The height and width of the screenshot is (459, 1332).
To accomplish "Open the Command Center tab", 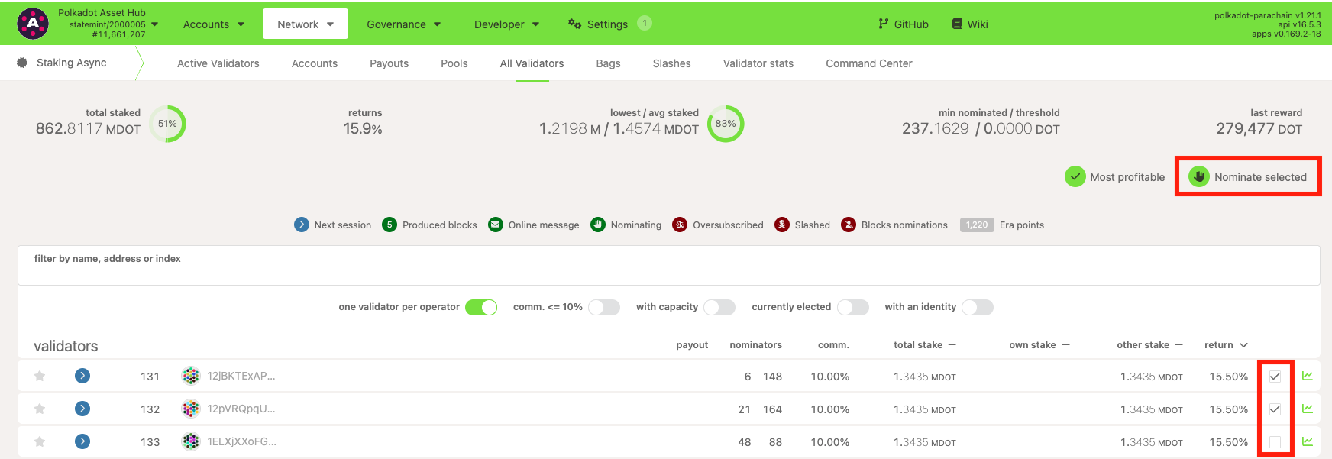I will point(869,63).
